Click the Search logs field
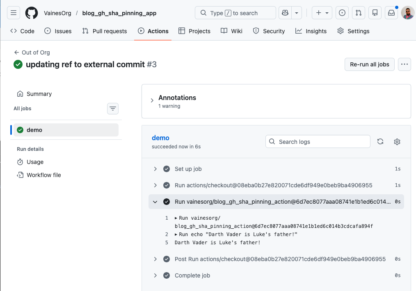416x291 pixels. pyautogui.click(x=318, y=141)
